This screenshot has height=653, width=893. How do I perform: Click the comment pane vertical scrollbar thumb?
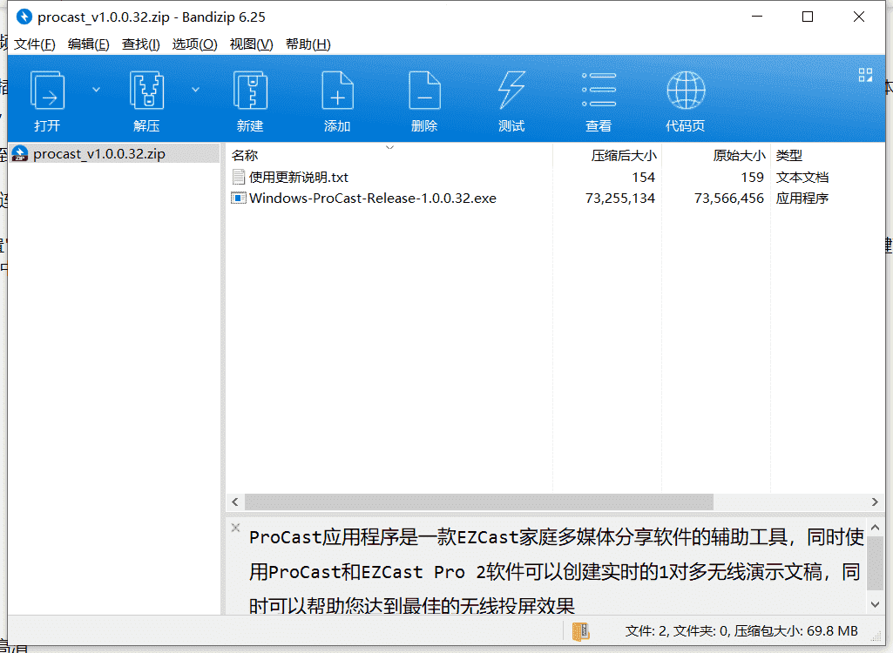(876, 563)
